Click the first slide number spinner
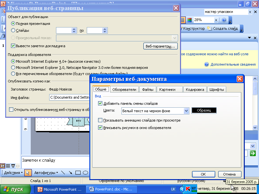Image resolution: width=259 pixels, height=194 pixels. (74, 30)
